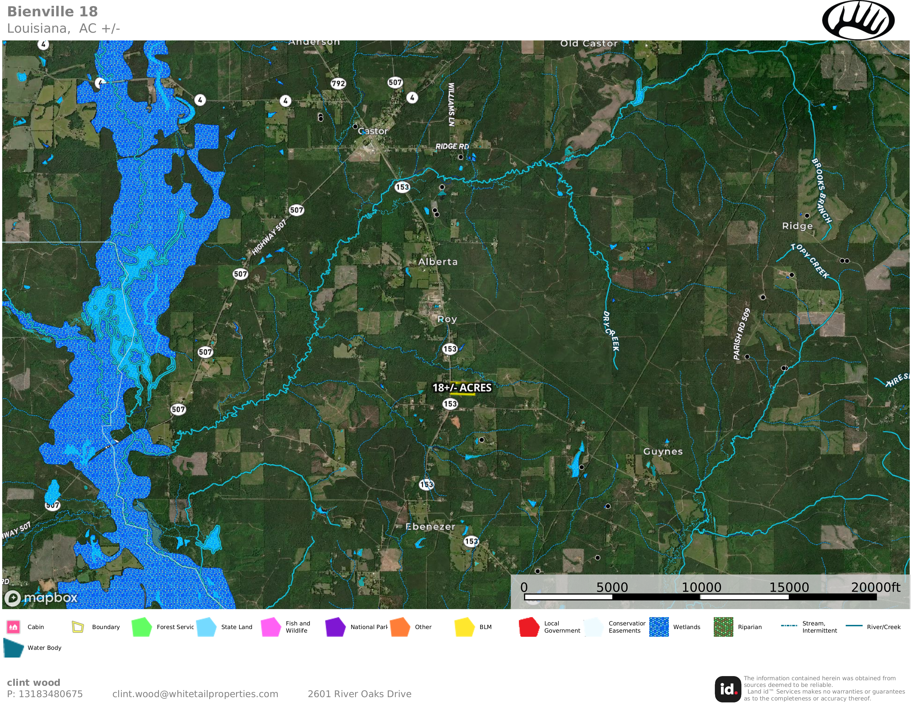
Task: Click the Cabin legend icon
Action: point(13,627)
